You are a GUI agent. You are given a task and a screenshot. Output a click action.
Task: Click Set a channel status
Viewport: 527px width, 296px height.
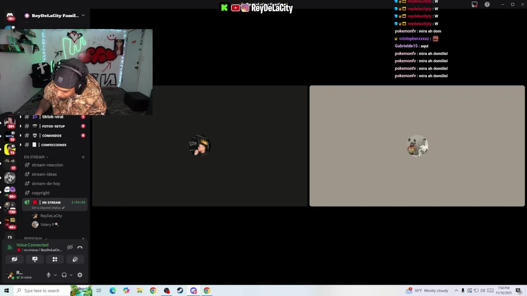point(48,208)
